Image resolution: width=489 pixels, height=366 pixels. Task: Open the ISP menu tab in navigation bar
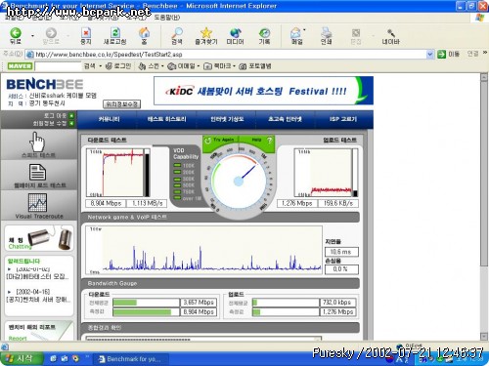click(x=343, y=119)
